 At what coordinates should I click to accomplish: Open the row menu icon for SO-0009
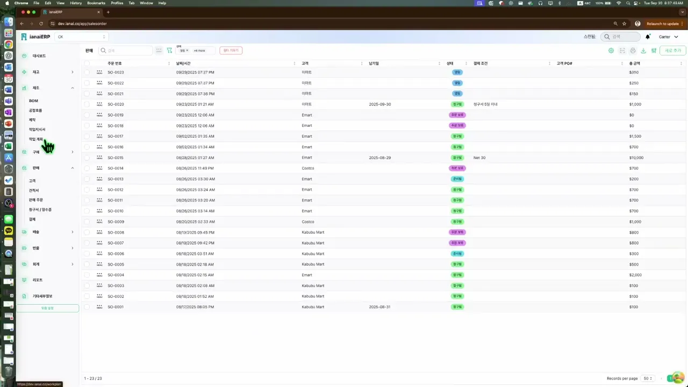tap(99, 221)
